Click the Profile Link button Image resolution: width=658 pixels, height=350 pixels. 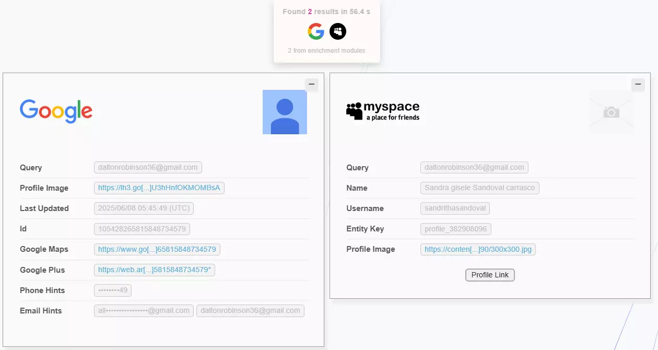point(490,275)
